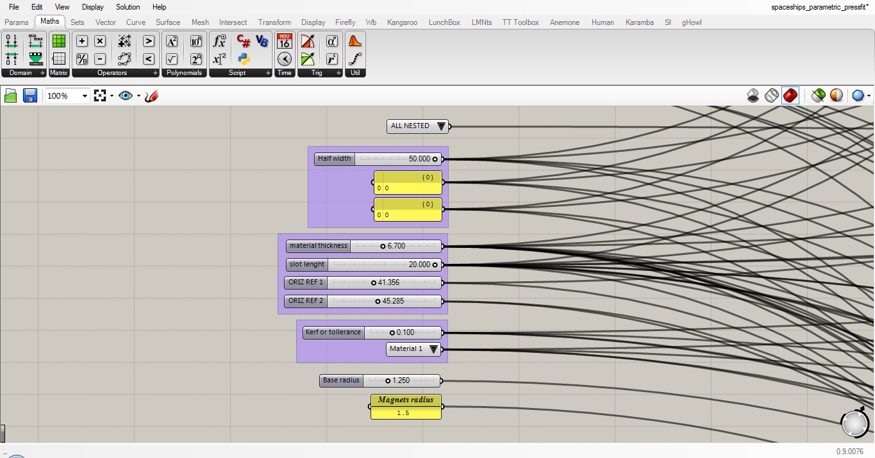Switch to the Params tab
Screen dimensions: 875x458
coord(17,22)
